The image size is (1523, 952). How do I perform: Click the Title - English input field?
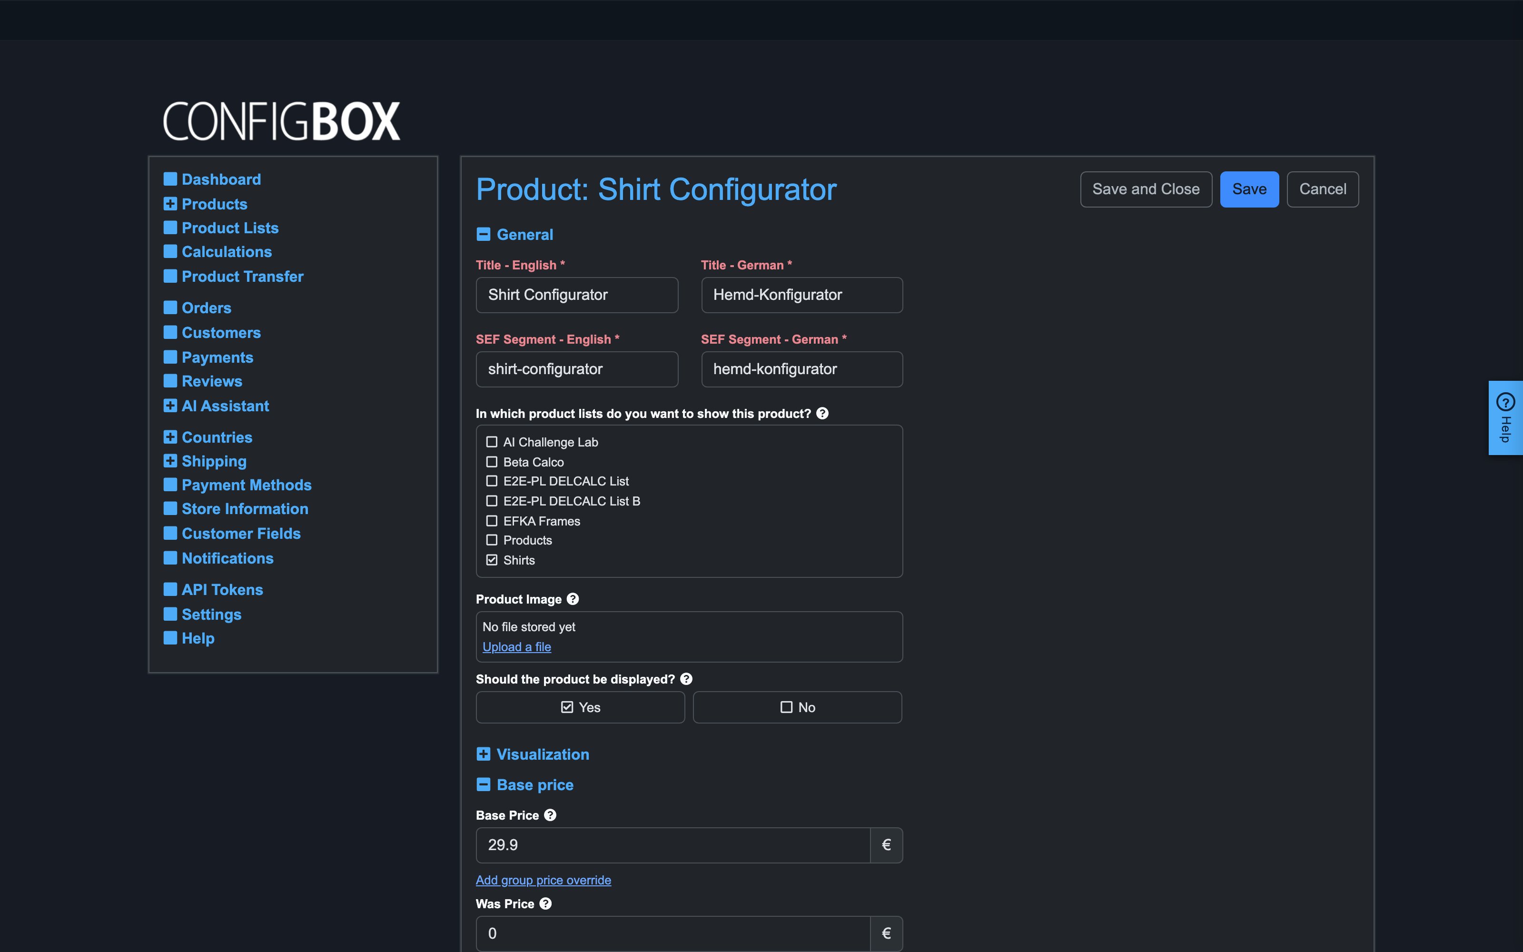[577, 295]
